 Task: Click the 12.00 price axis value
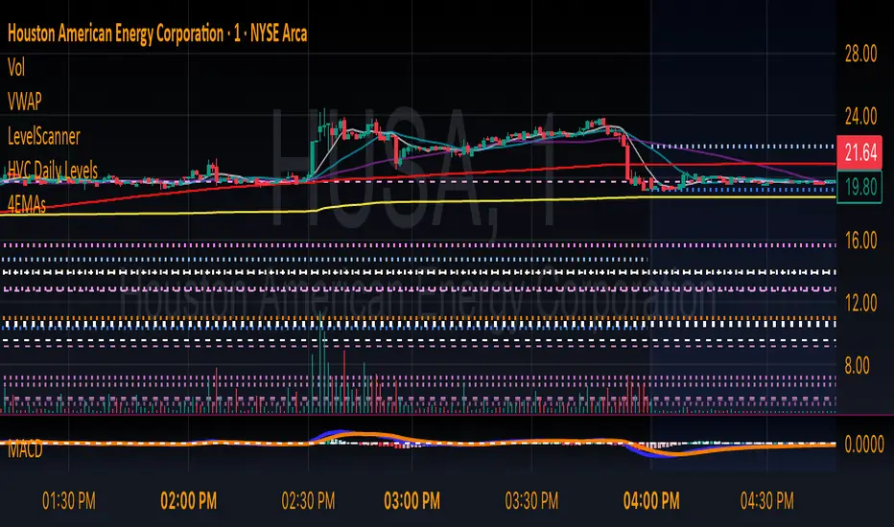[x=861, y=303]
